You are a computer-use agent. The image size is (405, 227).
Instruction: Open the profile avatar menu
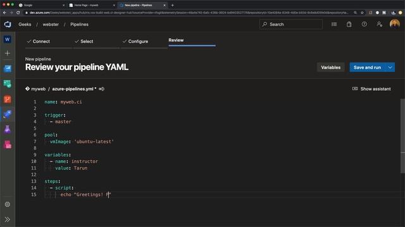pos(395,24)
